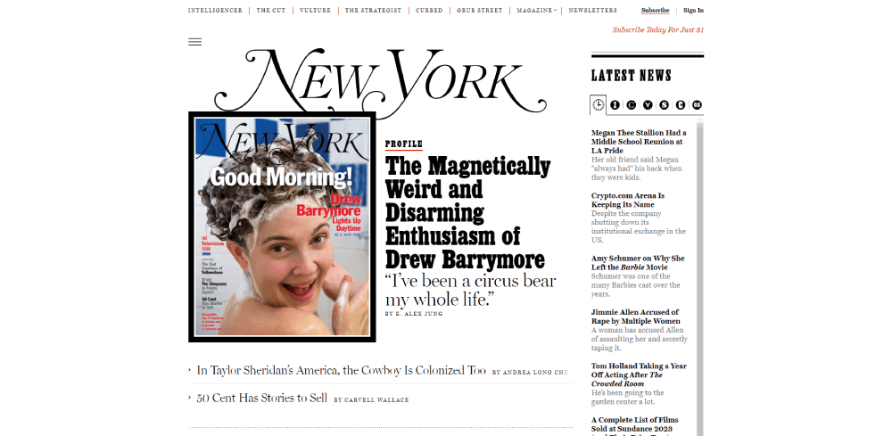
Task: Click byline Carvell Wallace
Action: [376, 400]
